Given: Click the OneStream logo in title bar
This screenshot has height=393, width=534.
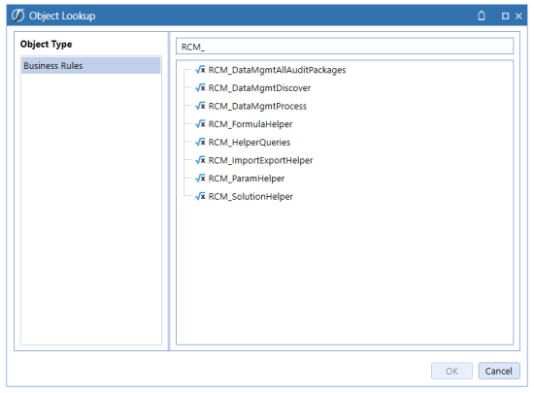Looking at the screenshot, I should 17,16.
